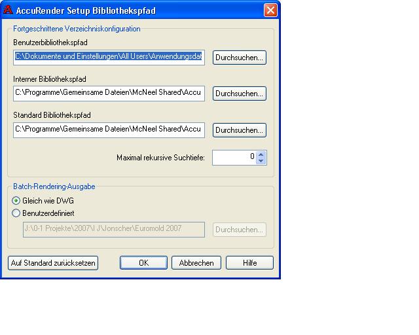419x335 pixels.
Task: Select the Gleich wie DWG radio button
Action: 16,201
